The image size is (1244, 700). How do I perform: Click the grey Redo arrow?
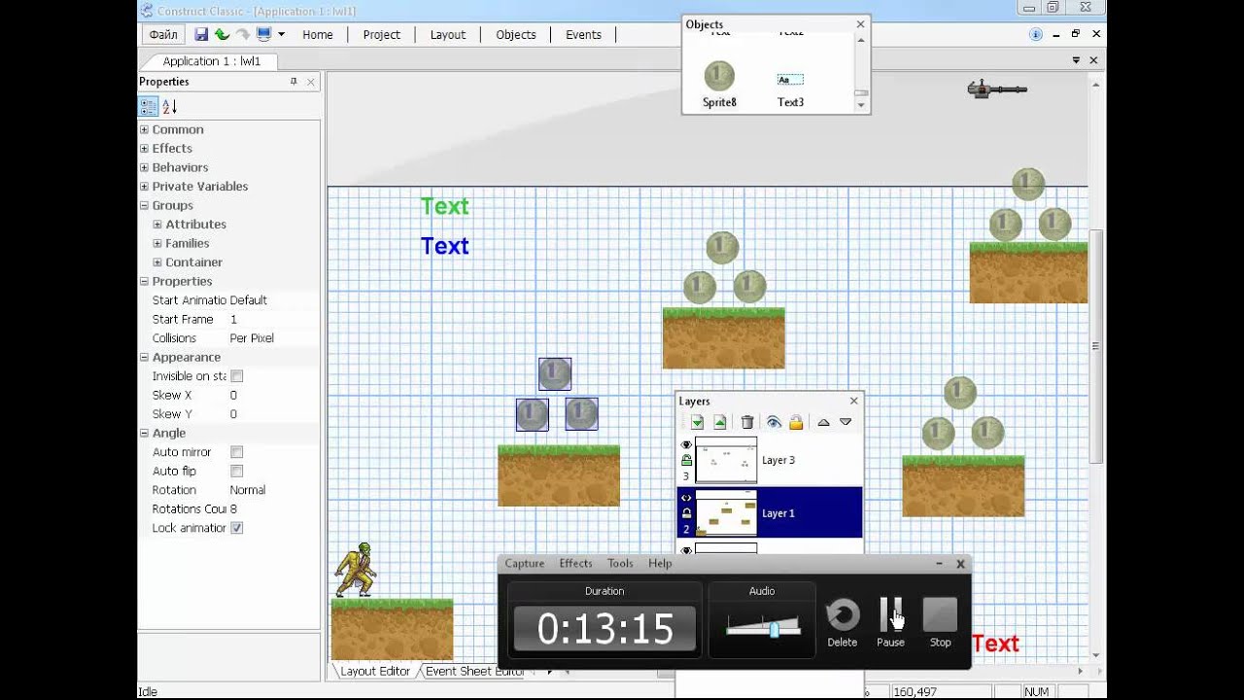pos(243,34)
